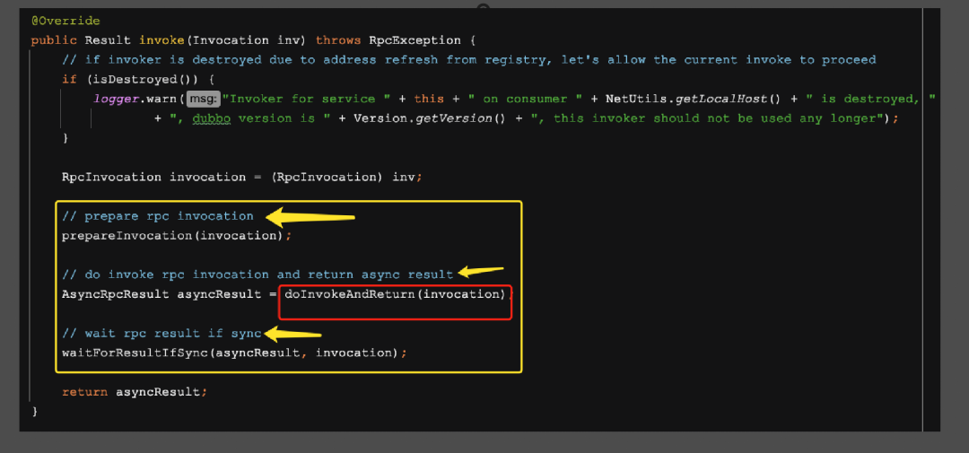
Task: Click 'asyncResult' in the return statement
Action: point(158,392)
